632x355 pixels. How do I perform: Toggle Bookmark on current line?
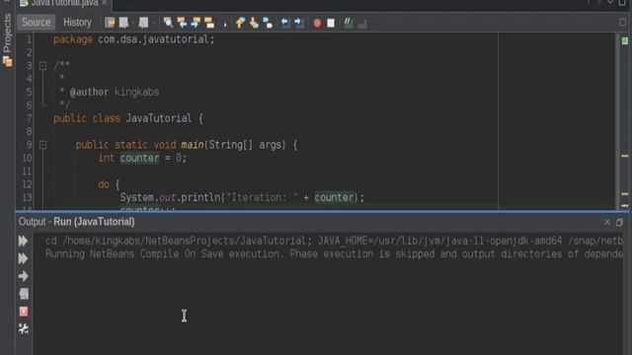[x=268, y=23]
